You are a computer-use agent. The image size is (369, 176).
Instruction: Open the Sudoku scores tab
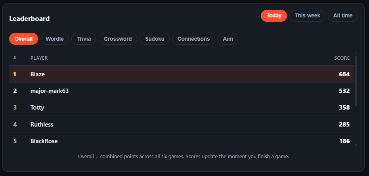(x=155, y=39)
